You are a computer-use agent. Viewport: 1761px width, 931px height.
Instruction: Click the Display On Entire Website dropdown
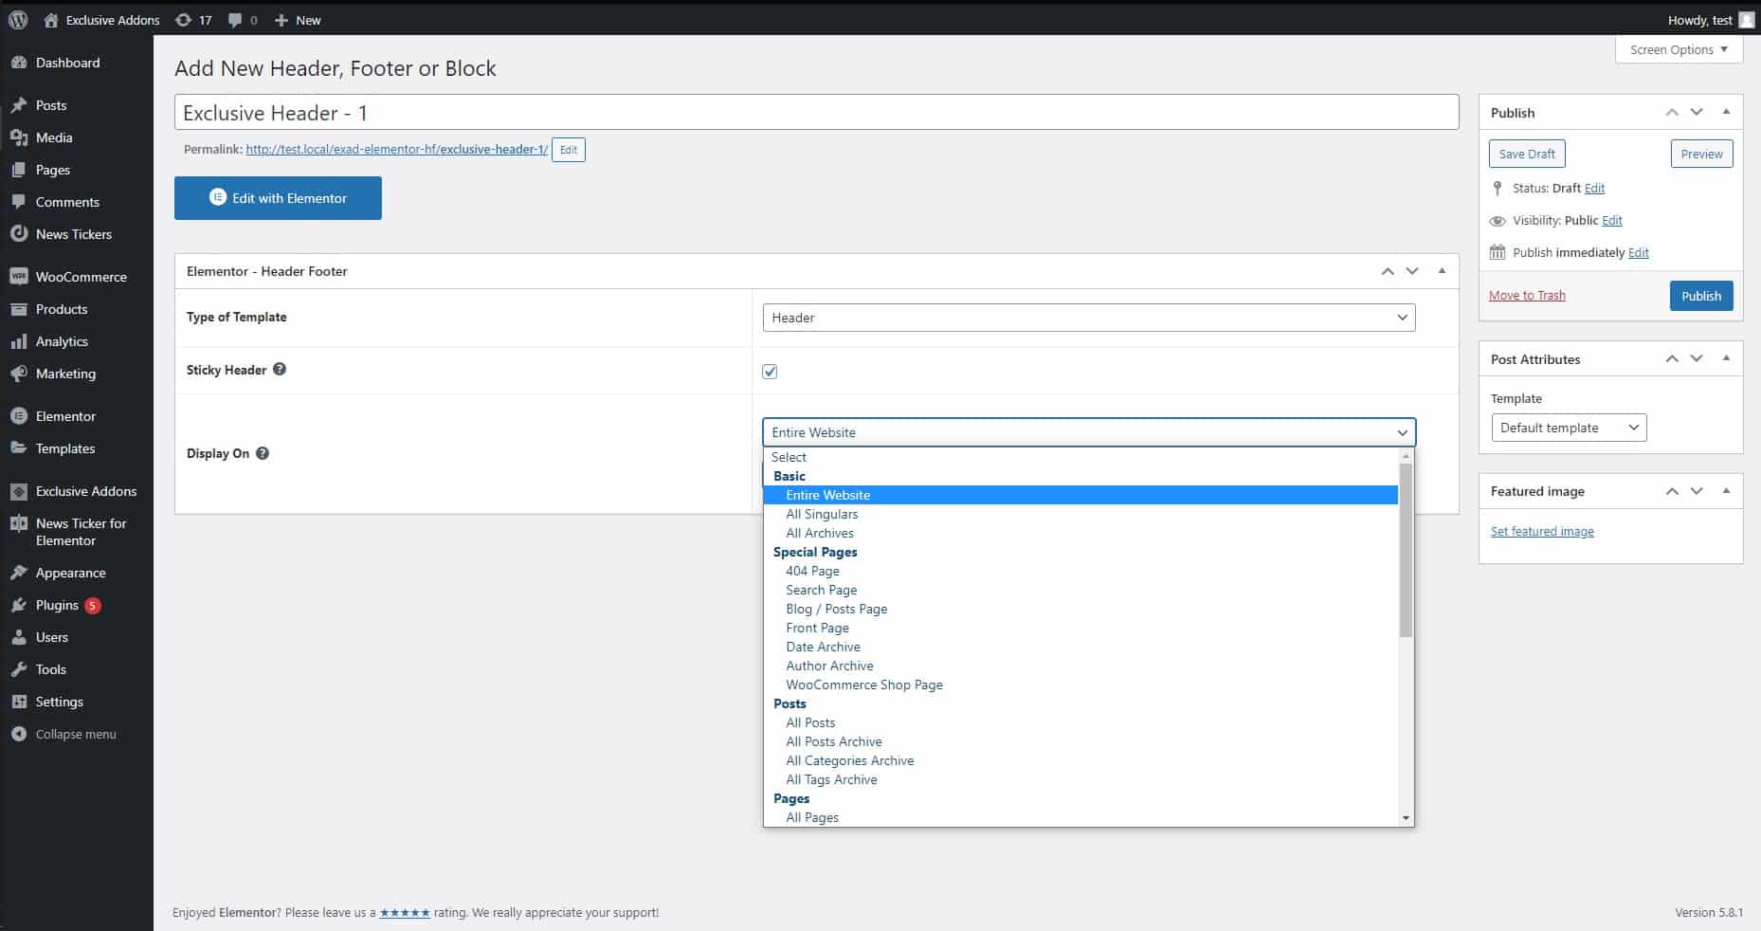click(x=1089, y=432)
